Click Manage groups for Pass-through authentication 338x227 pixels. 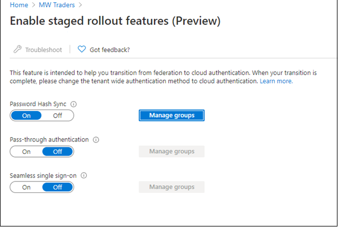tap(171, 151)
